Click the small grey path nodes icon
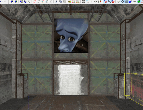Image resolution: width=143 pixels, height=110 pixels. [x=119, y=1]
